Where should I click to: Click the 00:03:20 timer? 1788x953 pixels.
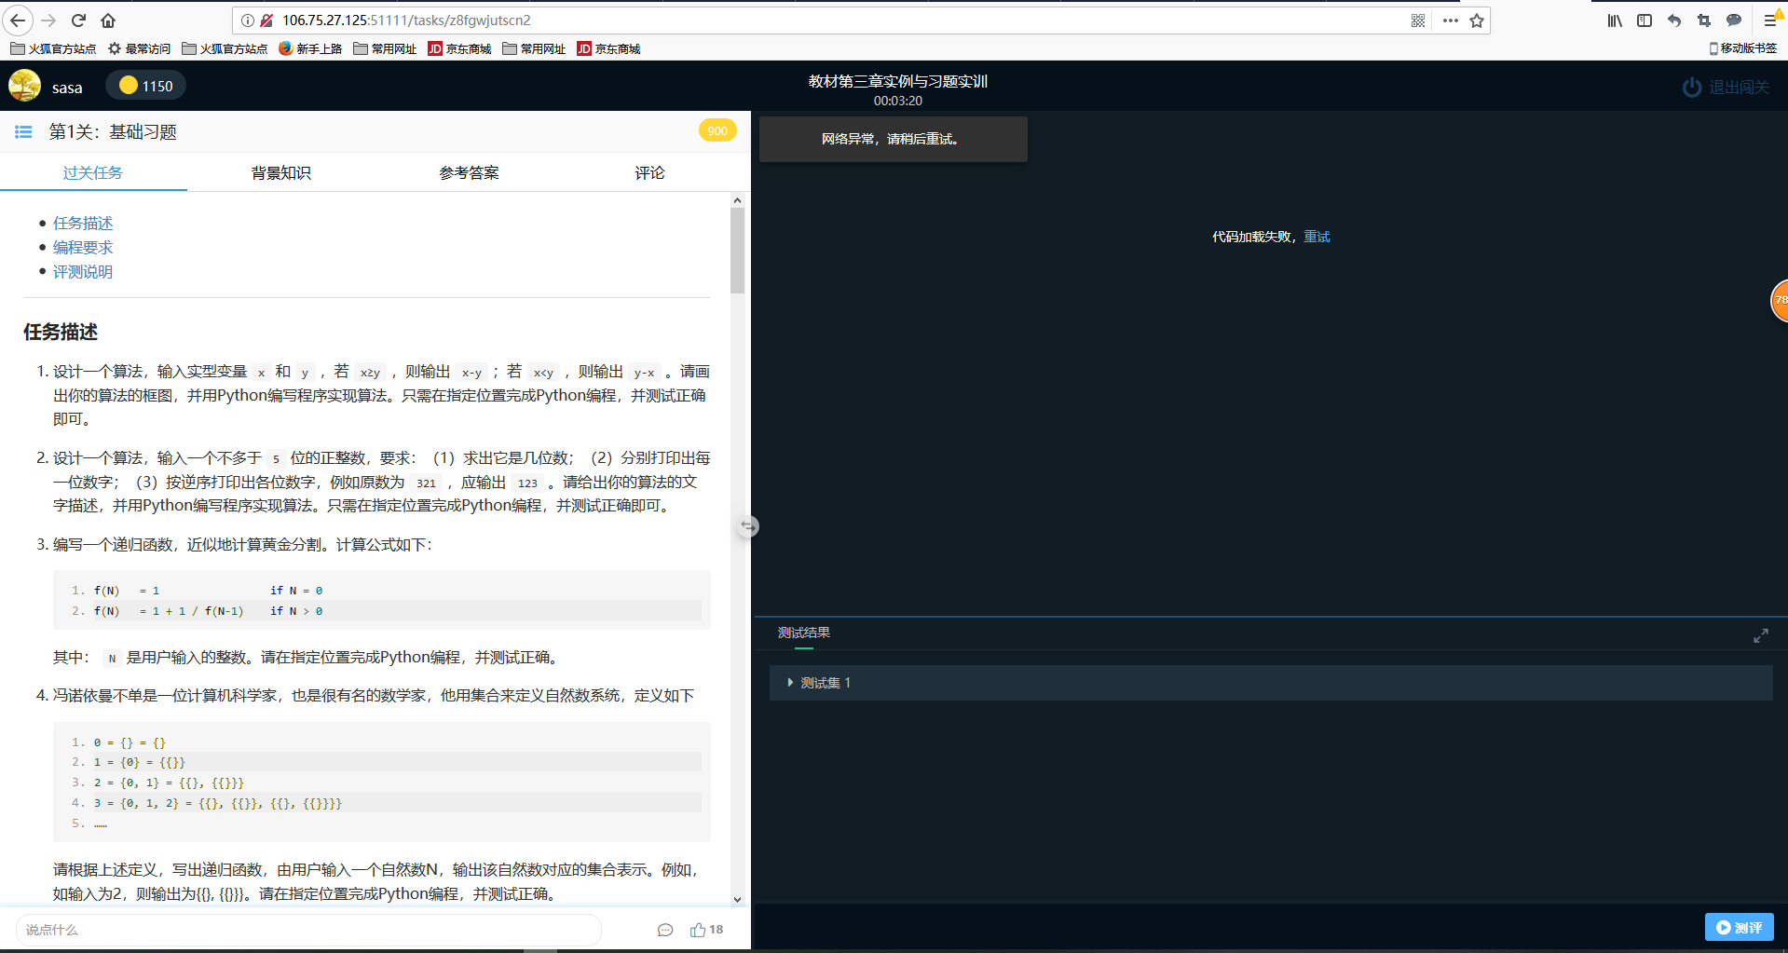pos(898,101)
